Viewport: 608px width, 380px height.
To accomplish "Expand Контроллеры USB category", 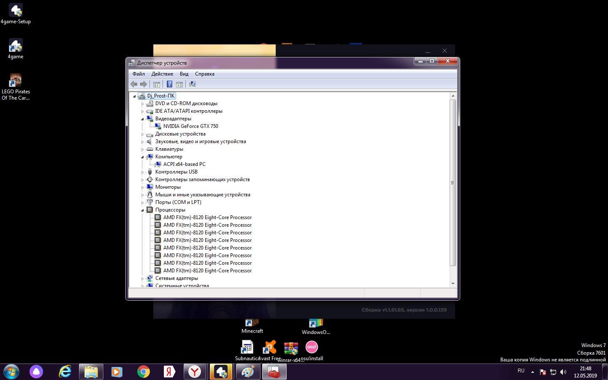I will [142, 172].
